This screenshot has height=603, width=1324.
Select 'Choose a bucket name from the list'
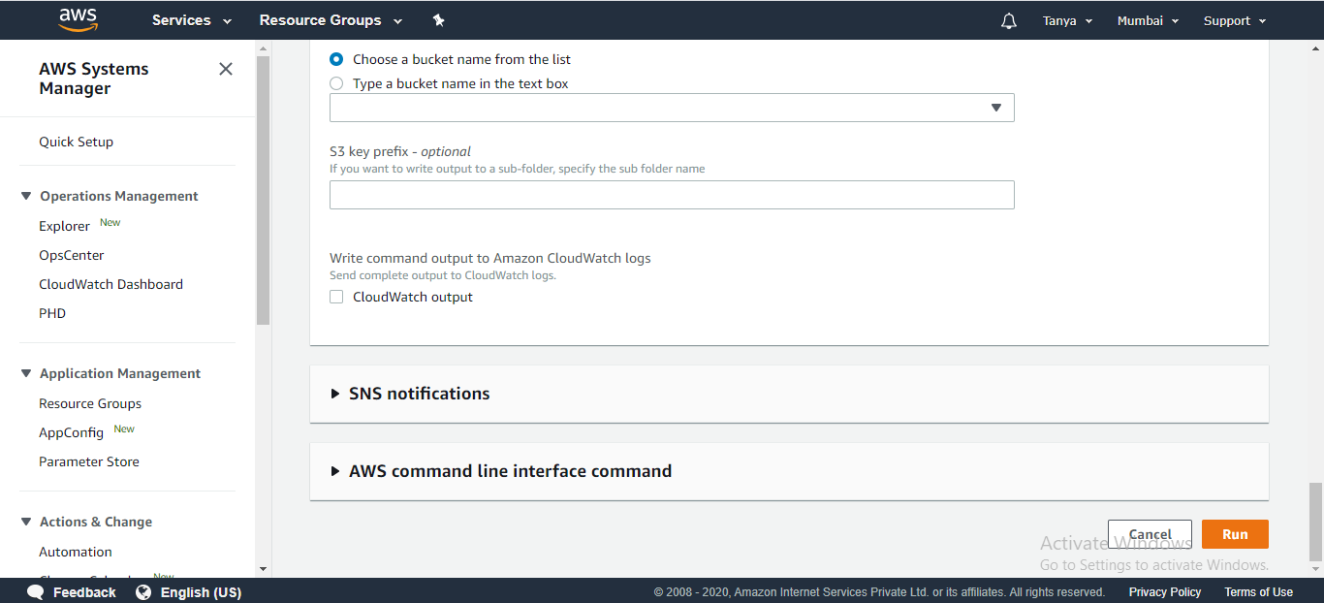coord(336,59)
